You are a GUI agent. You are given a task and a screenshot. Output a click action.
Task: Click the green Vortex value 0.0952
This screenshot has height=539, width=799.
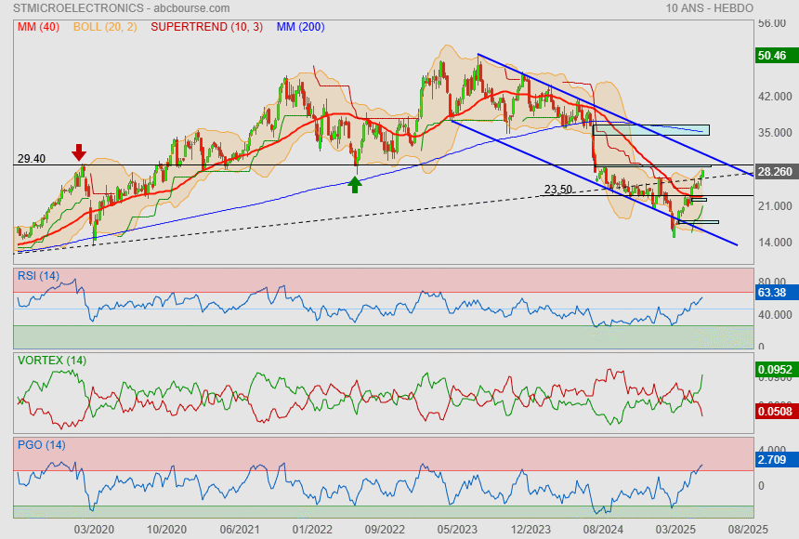[777, 370]
